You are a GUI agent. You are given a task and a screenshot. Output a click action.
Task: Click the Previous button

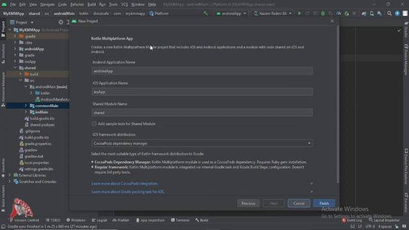point(248,203)
